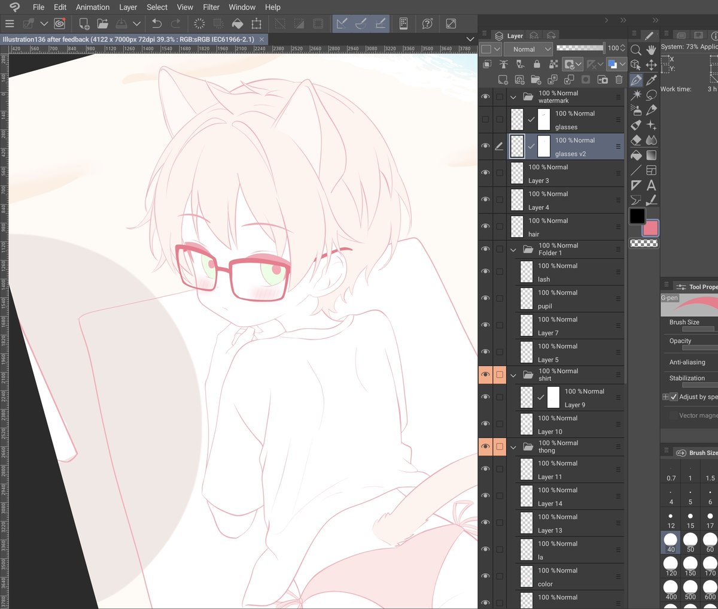Hide the hair layer
This screenshot has width=718, height=609.
coord(485,226)
